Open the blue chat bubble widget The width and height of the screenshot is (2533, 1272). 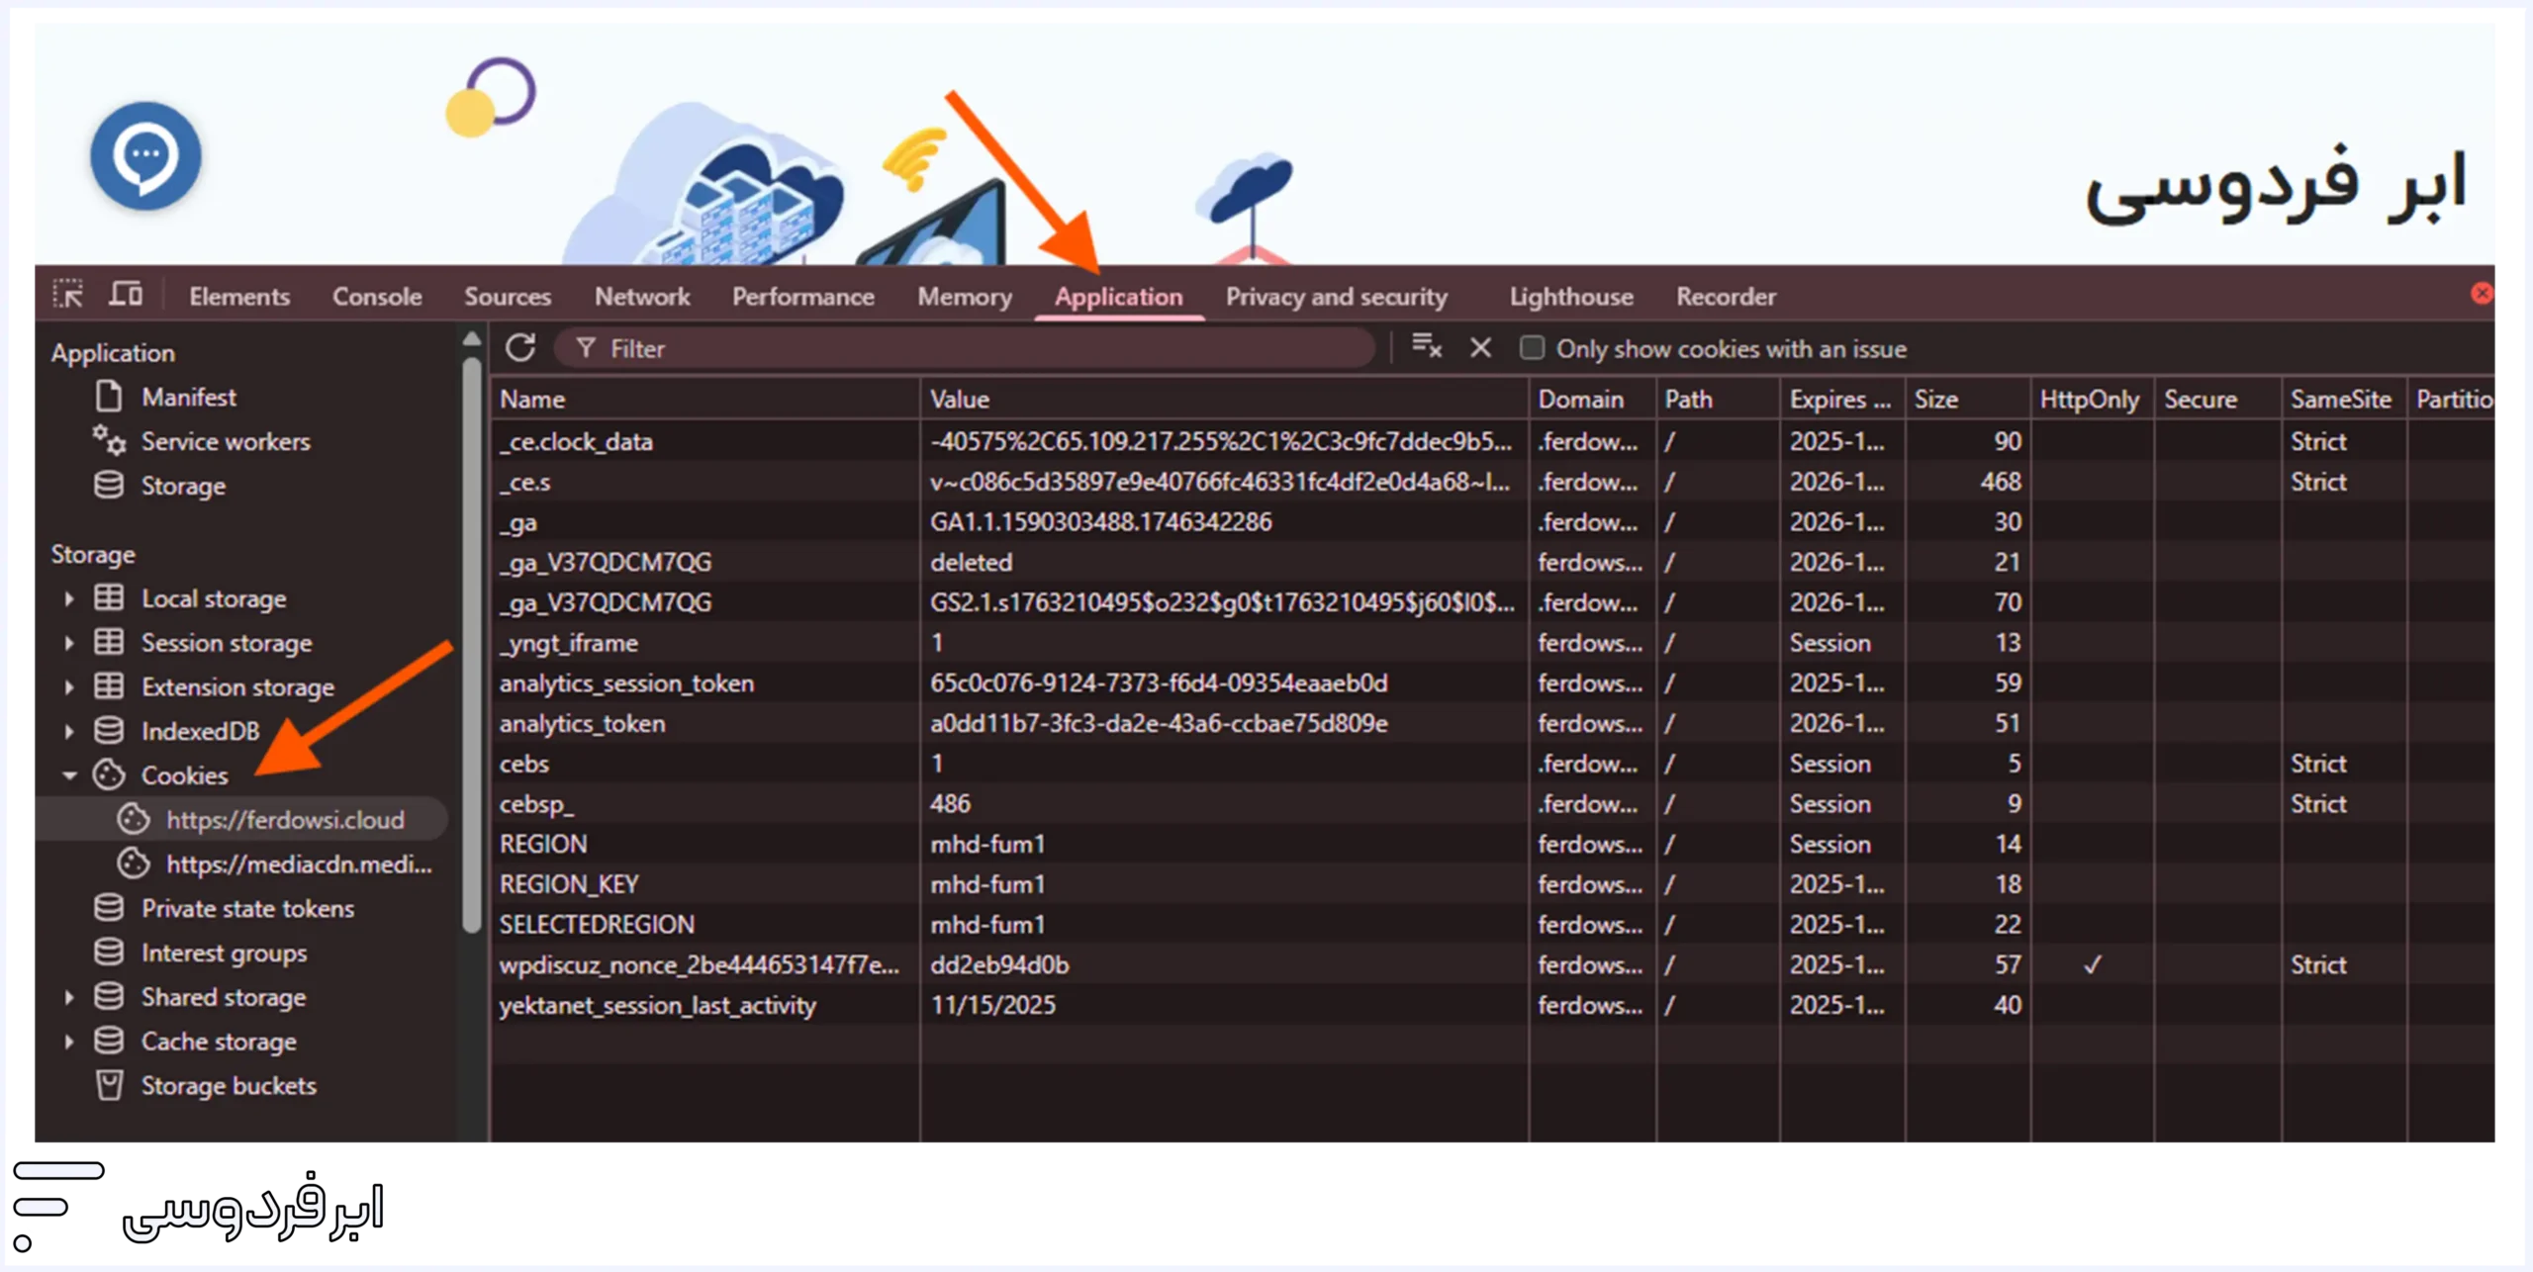pyautogui.click(x=145, y=155)
